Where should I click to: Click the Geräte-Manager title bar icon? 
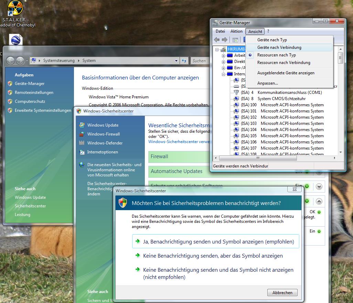coord(215,23)
